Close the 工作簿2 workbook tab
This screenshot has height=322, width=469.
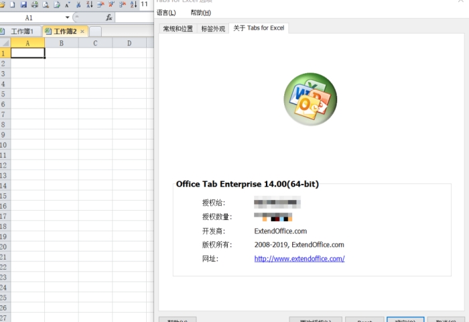[82, 32]
